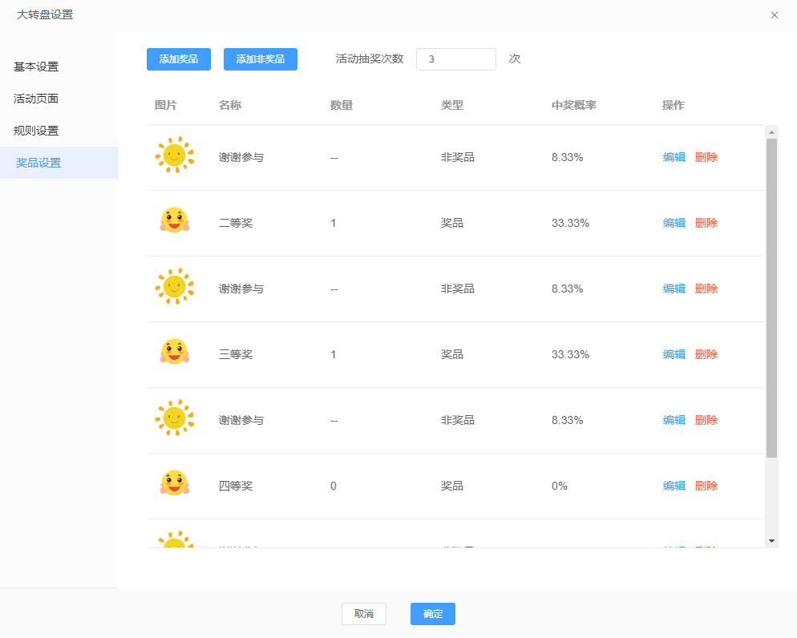Switch to the 活动页面 tab
The height and width of the screenshot is (638, 797).
[36, 99]
